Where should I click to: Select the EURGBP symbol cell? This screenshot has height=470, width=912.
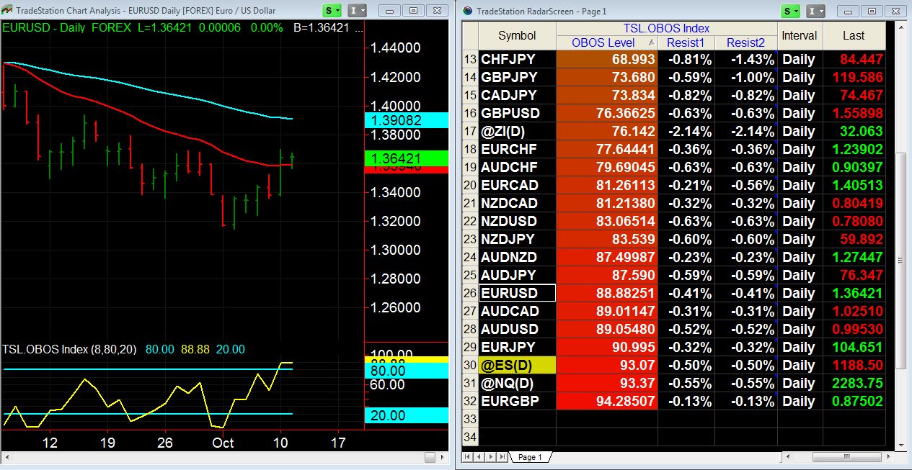(517, 401)
